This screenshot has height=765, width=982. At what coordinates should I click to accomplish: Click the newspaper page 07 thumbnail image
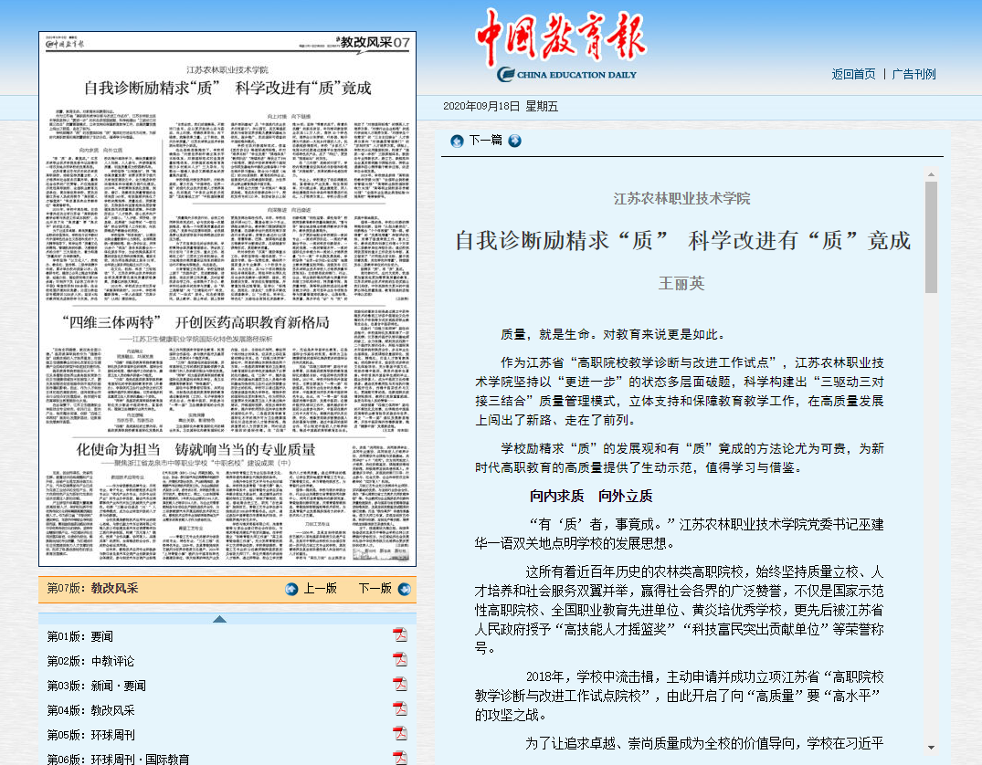227,299
